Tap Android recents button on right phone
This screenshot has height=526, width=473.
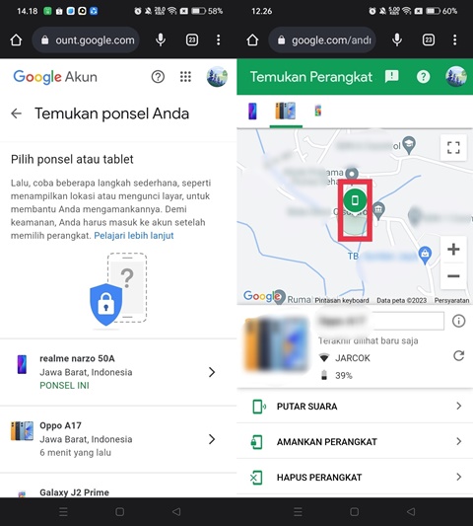tap(298, 511)
